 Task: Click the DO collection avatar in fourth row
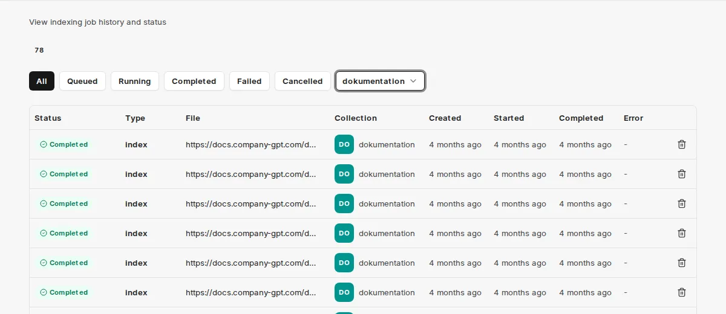click(344, 233)
